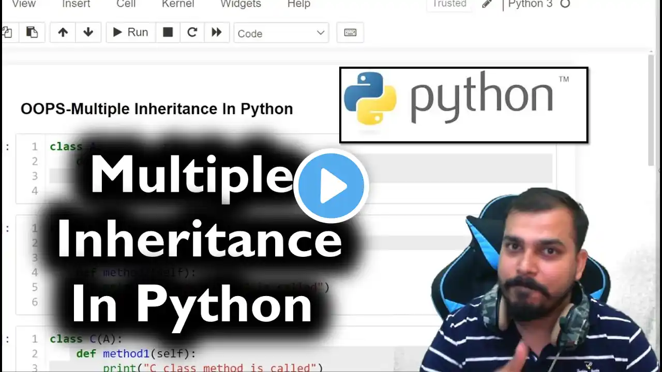Open the Help menu
The image size is (662, 372).
298,4
